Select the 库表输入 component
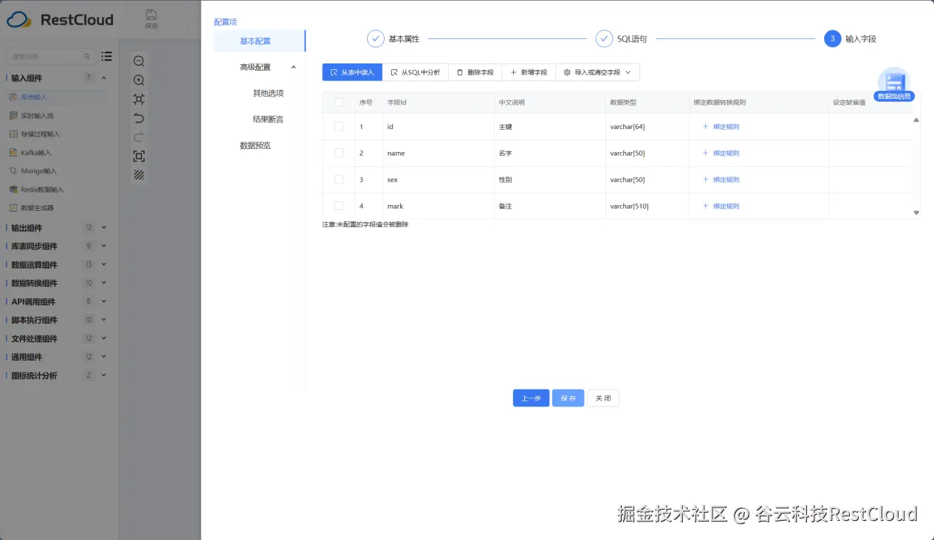This screenshot has height=540, width=934. click(56, 97)
